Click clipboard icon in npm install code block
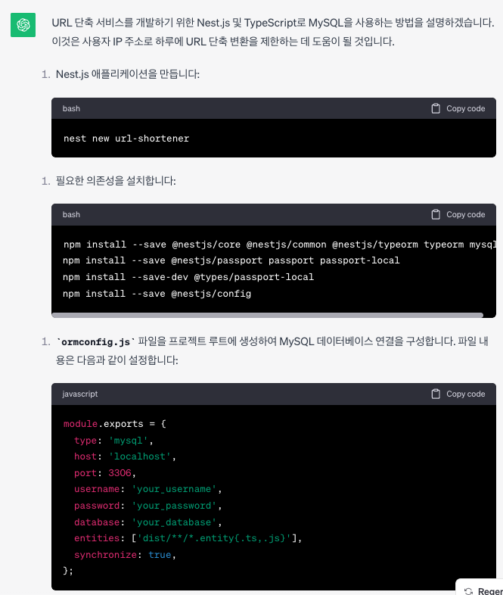The height and width of the screenshot is (595, 503). 436,214
